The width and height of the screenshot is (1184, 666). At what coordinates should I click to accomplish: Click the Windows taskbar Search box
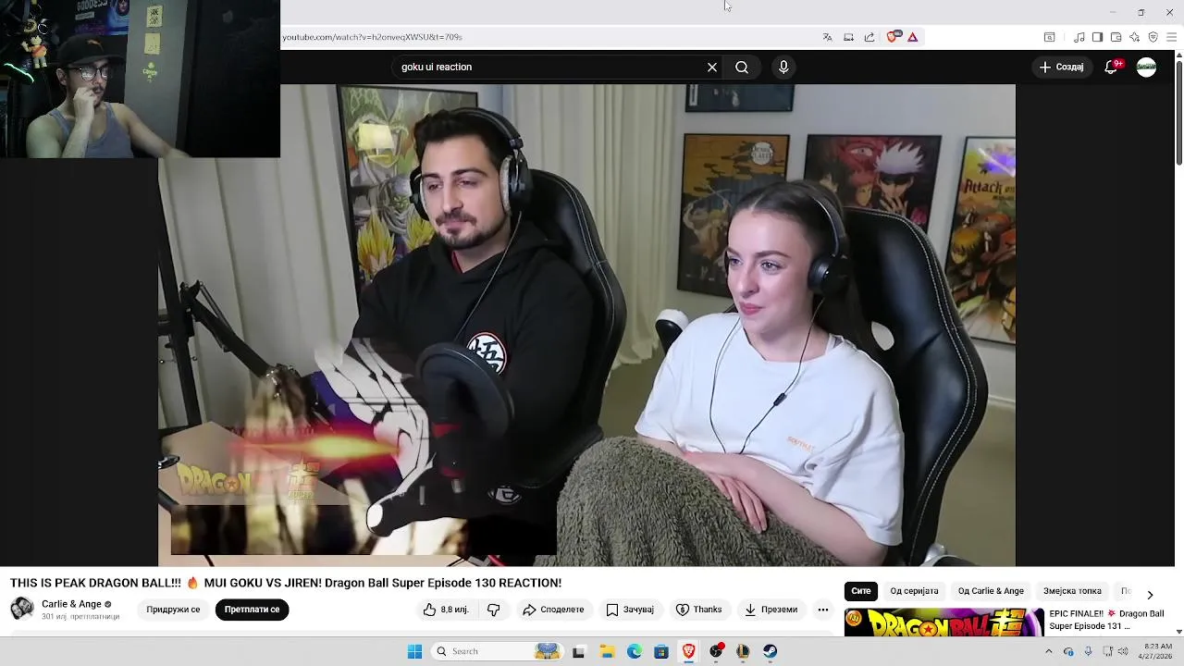(x=498, y=651)
